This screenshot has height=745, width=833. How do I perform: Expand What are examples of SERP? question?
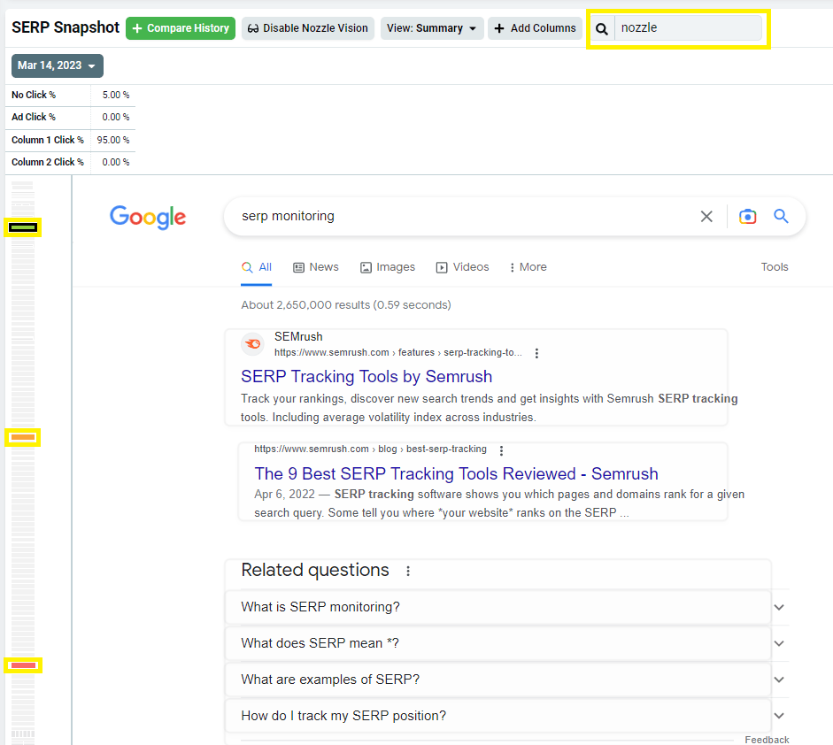[498, 680]
